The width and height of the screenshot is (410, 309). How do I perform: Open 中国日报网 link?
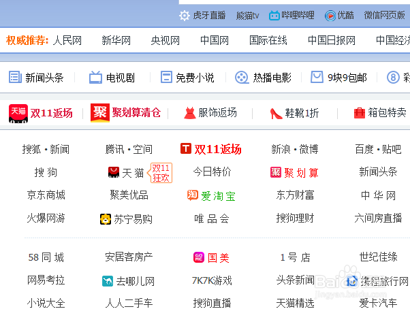pyautogui.click(x=332, y=40)
